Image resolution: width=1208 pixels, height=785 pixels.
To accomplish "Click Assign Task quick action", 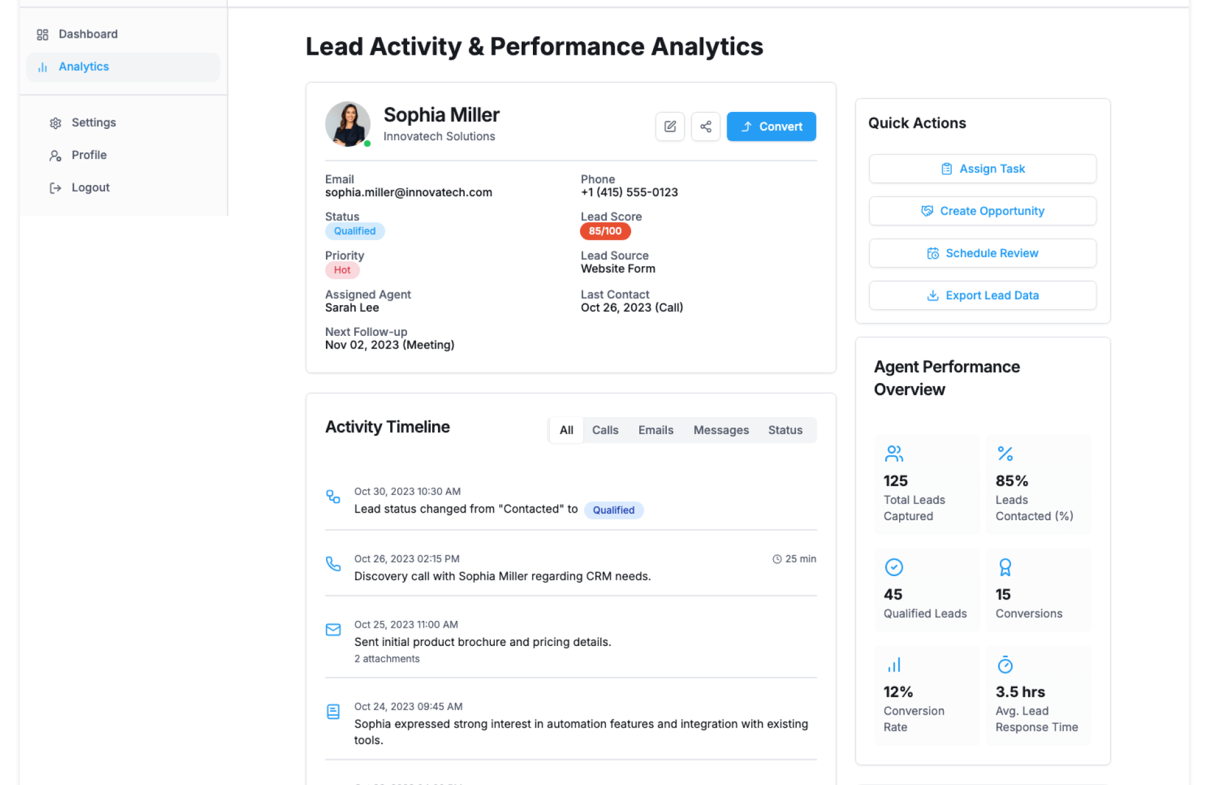I will point(982,169).
